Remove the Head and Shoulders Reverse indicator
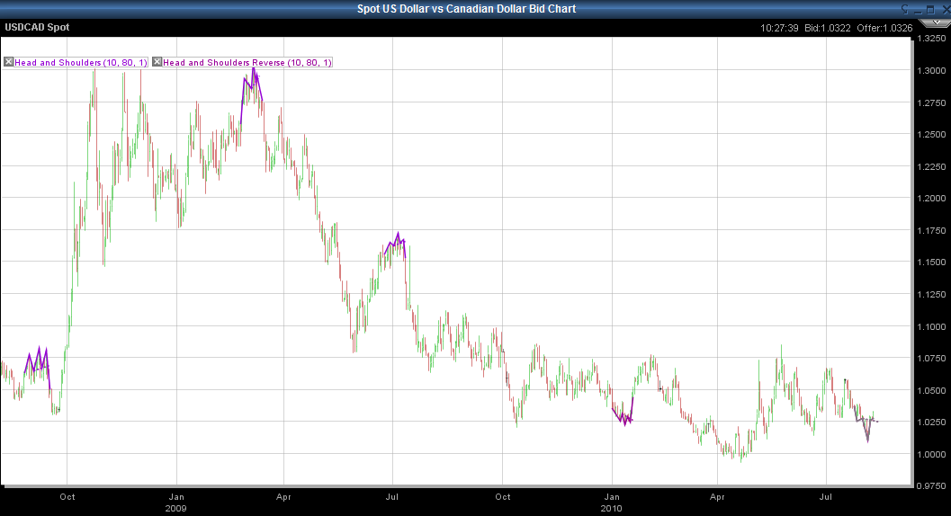 pos(157,62)
